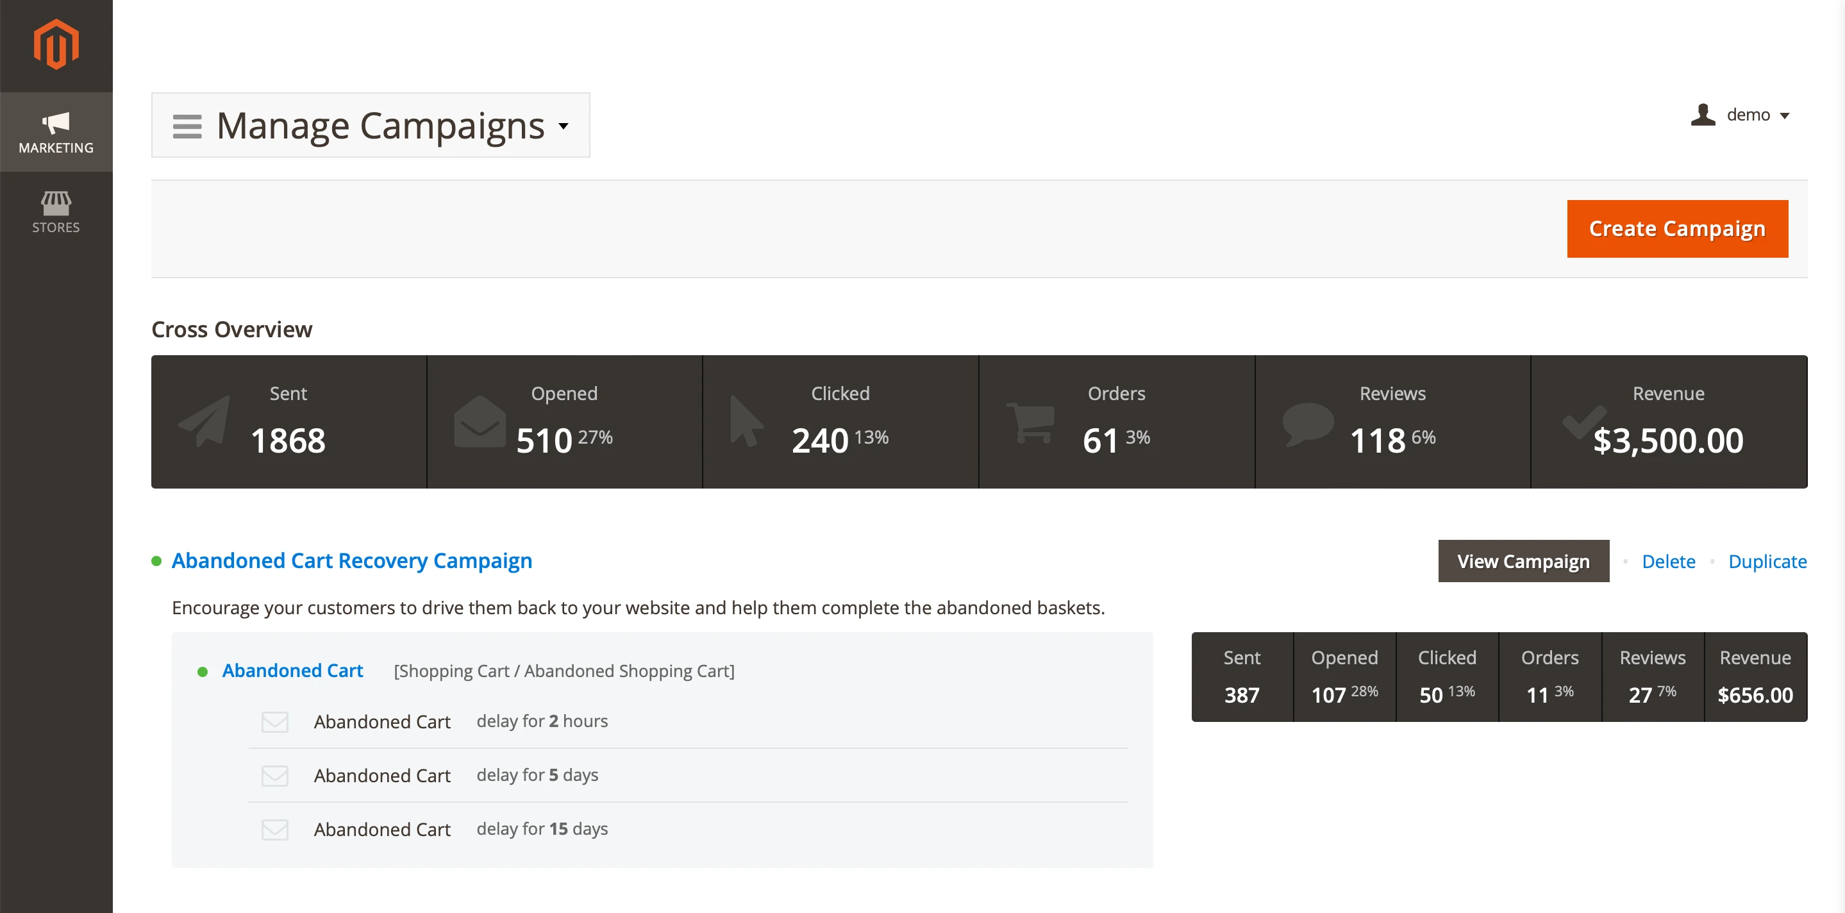This screenshot has height=913, width=1845.
Task: Click the Create Campaign button
Action: 1676,228
